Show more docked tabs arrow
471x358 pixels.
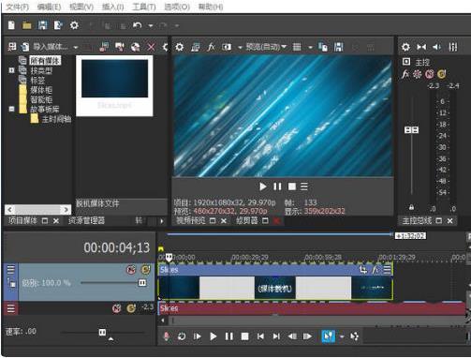[x=162, y=221]
